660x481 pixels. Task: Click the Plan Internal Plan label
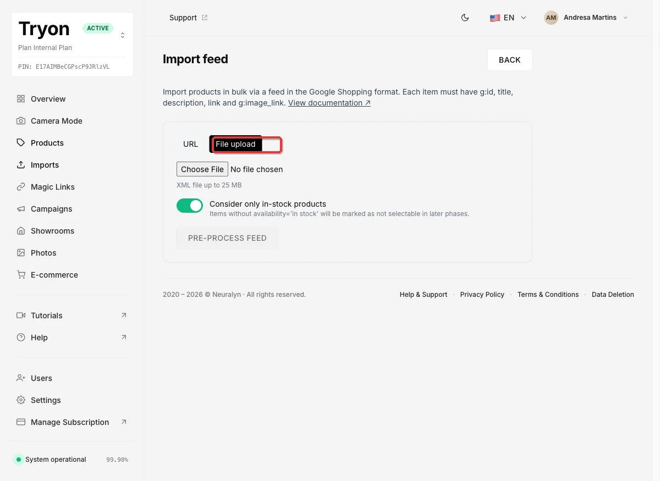pyautogui.click(x=45, y=48)
